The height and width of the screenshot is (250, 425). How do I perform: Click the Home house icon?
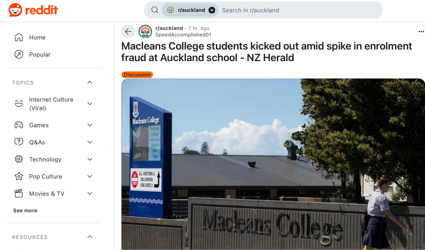pyautogui.click(x=18, y=37)
